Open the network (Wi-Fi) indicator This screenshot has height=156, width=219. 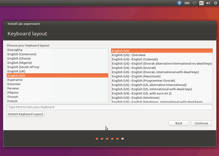pyautogui.click(x=194, y=3)
